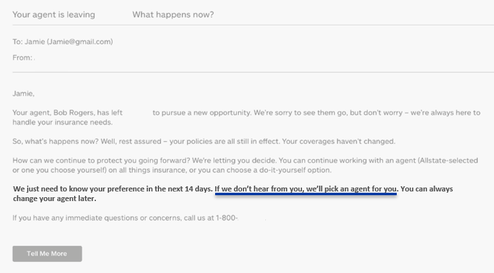This screenshot has height=273, width=494.
Task: Click the Jamie@gmail.com email address
Action: [x=80, y=42]
